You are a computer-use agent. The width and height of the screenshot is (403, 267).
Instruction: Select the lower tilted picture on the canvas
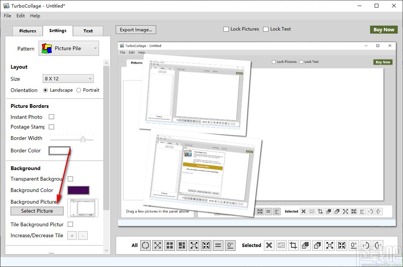coord(203,173)
